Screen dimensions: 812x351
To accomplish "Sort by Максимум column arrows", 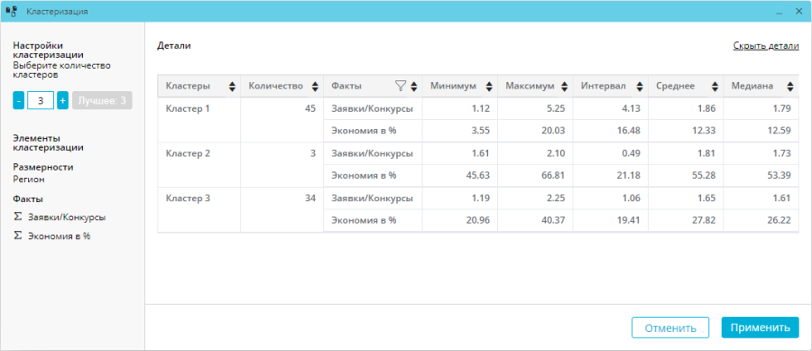I will click(564, 87).
